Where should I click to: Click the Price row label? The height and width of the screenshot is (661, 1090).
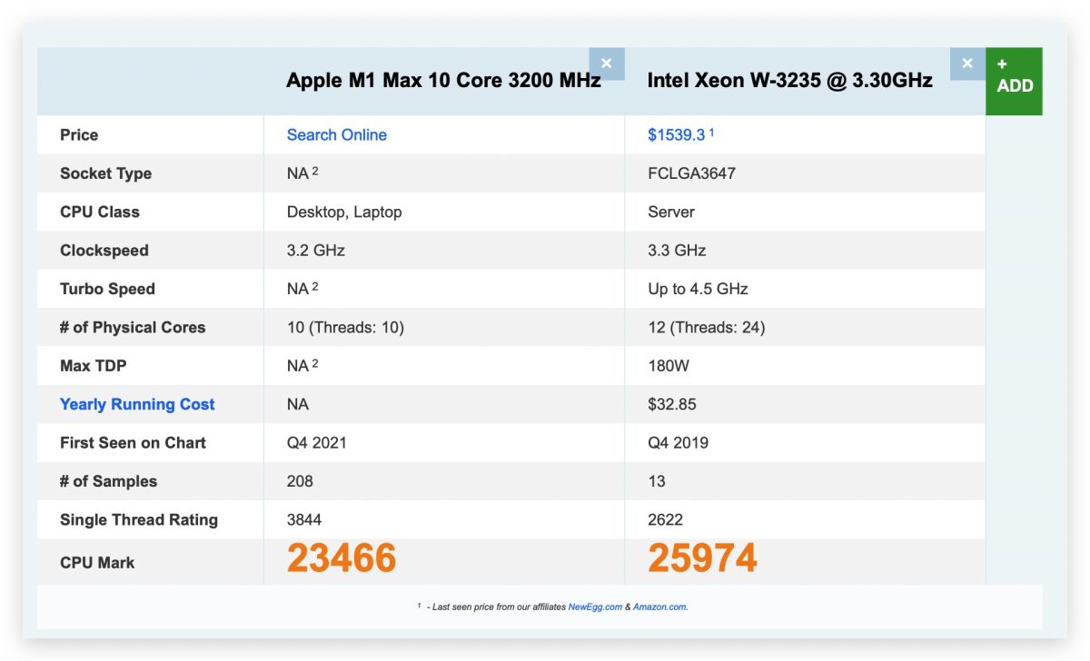click(x=79, y=134)
